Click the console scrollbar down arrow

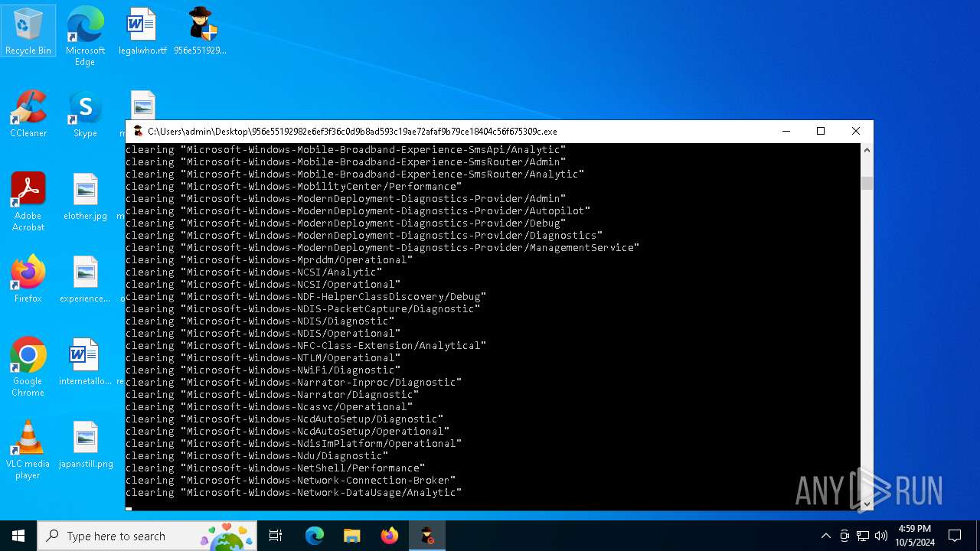(867, 504)
